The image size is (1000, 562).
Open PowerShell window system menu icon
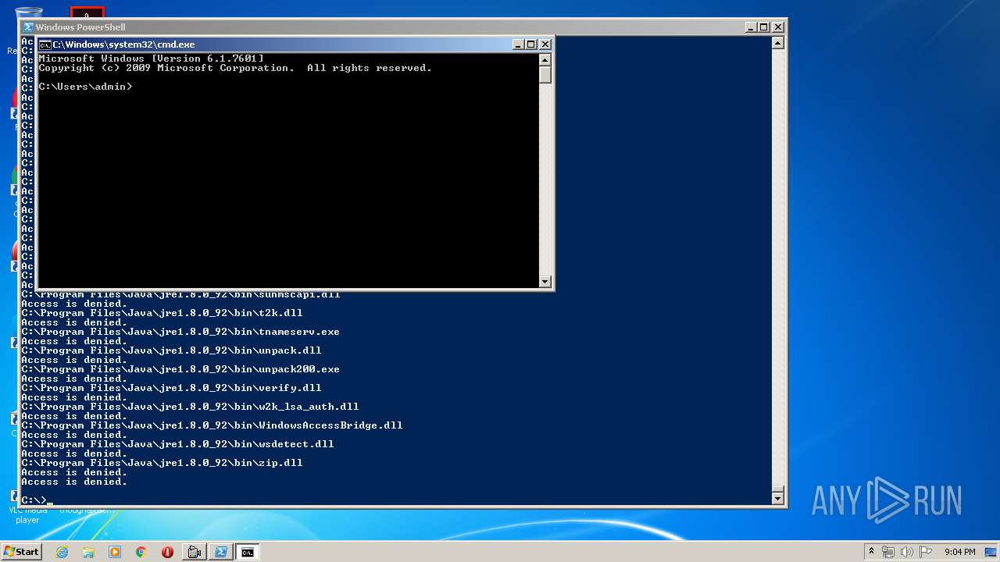(28, 27)
